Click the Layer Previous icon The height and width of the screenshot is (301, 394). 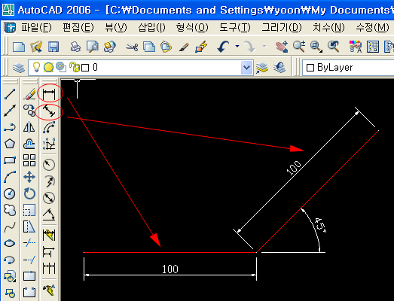(279, 68)
